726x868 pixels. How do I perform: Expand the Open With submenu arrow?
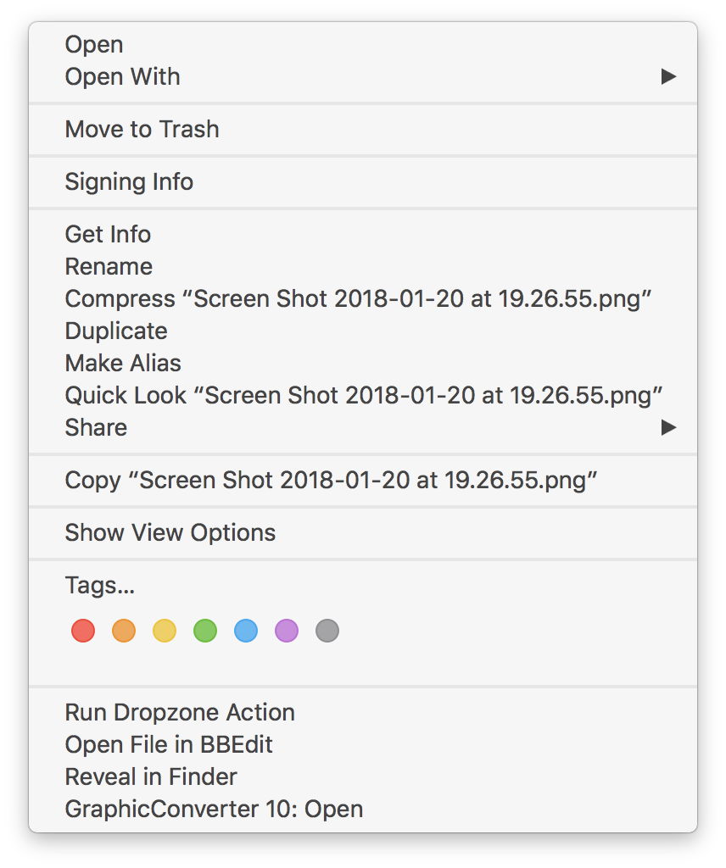tap(668, 77)
